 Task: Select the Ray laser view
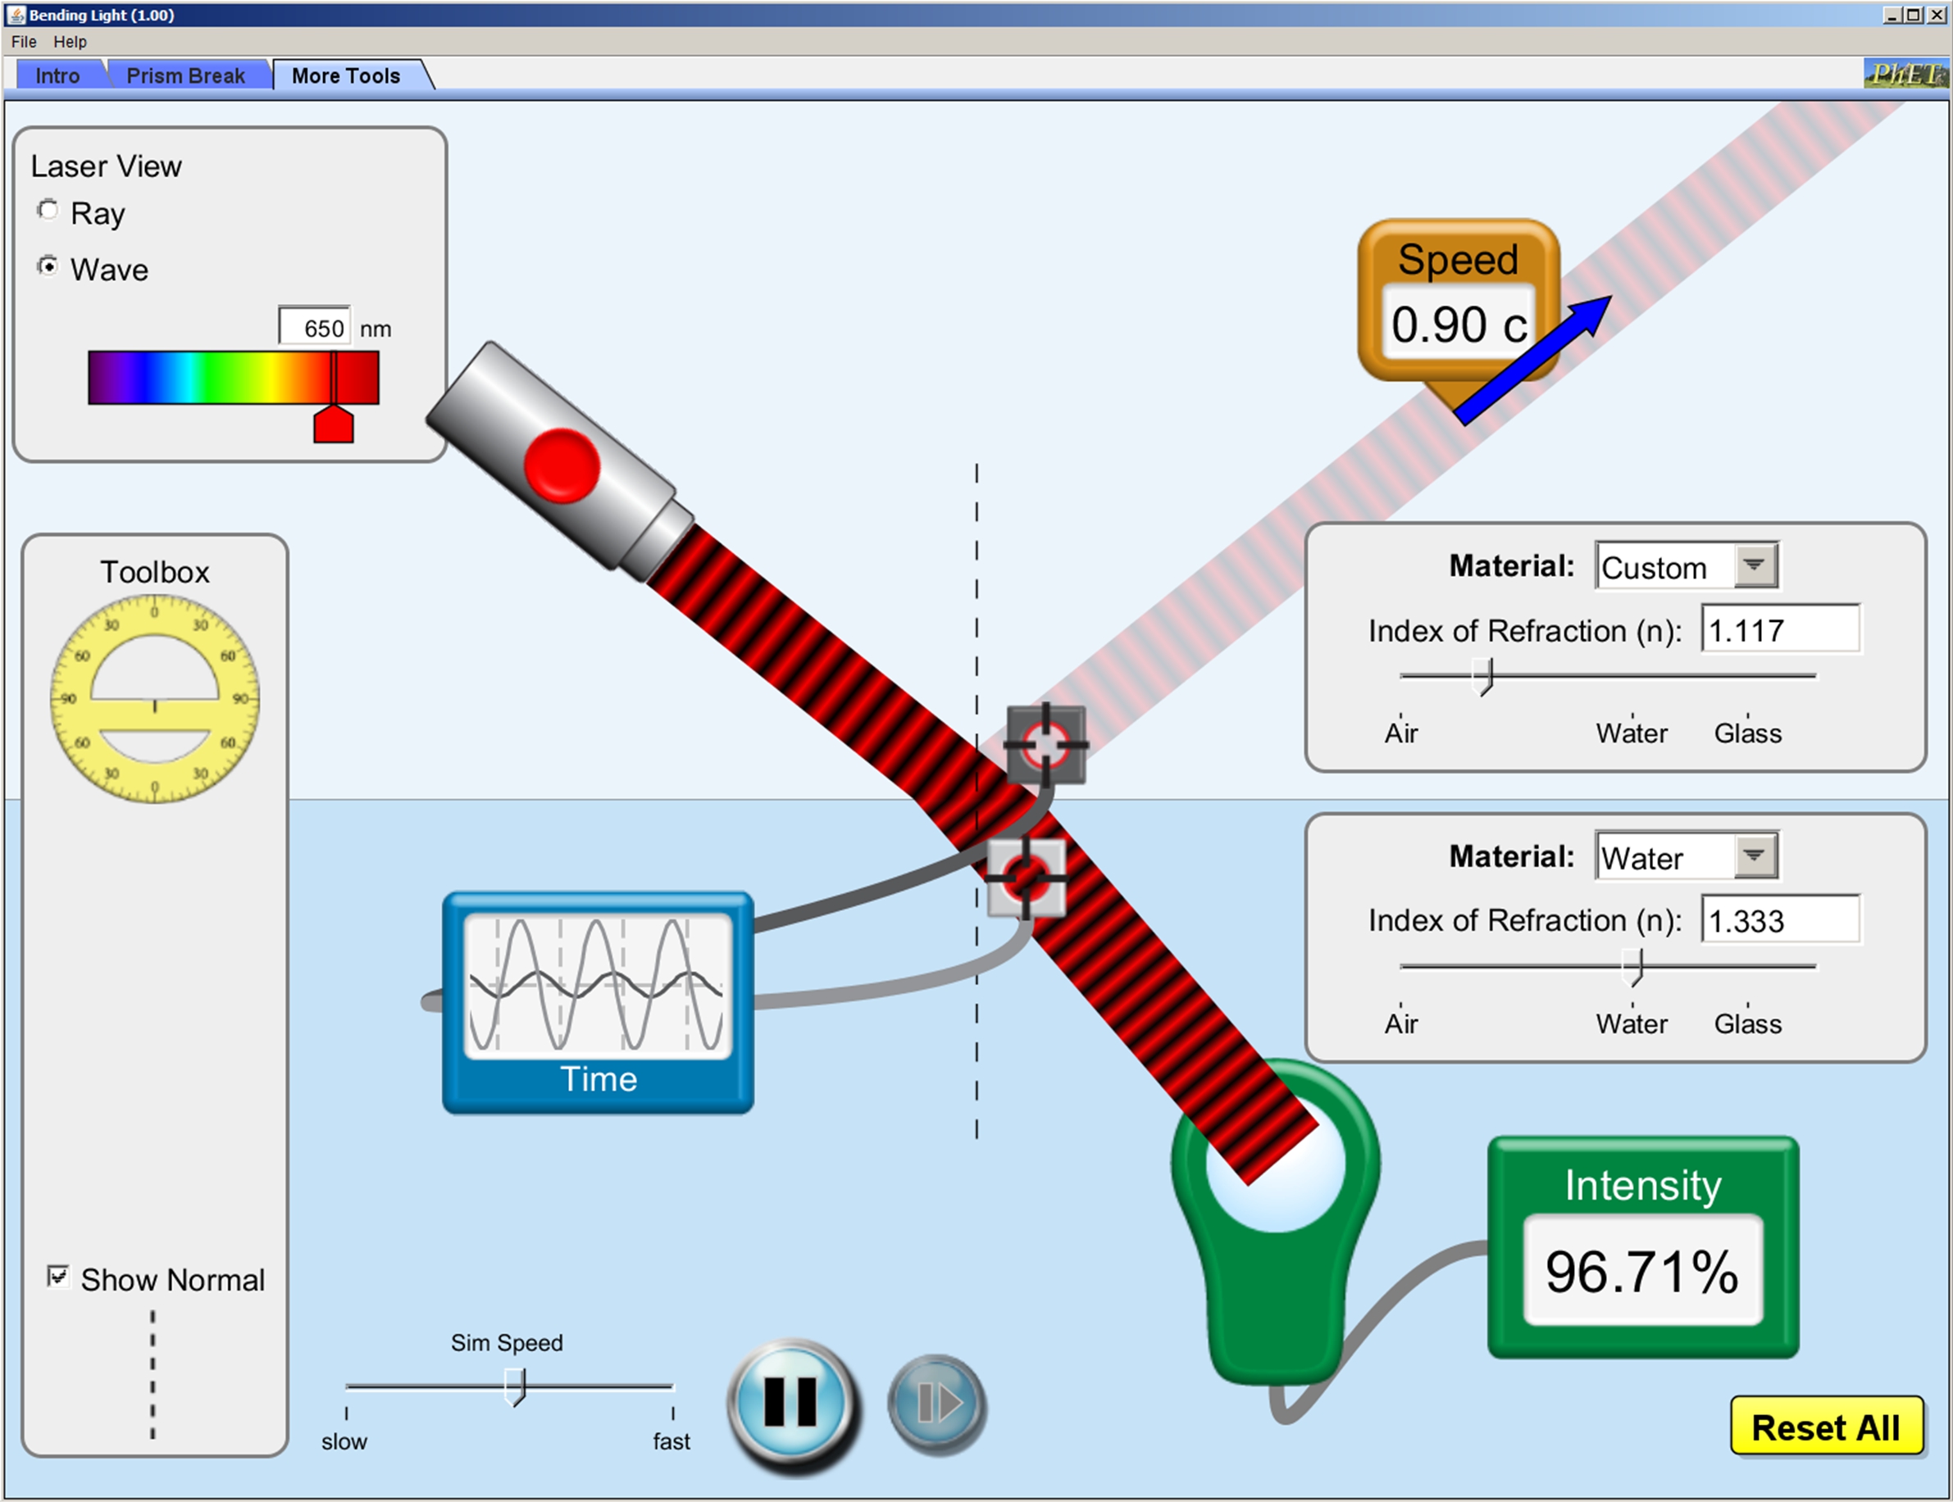point(48,211)
